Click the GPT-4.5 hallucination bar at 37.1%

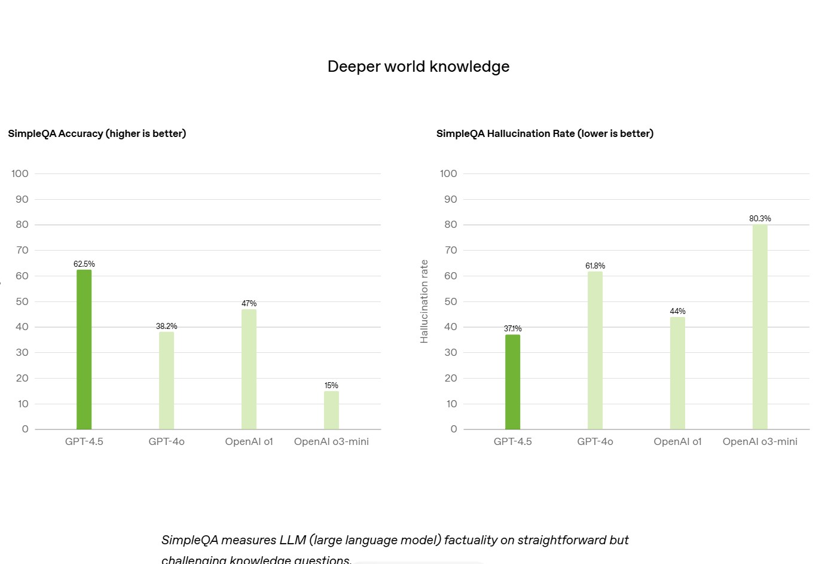coord(513,382)
